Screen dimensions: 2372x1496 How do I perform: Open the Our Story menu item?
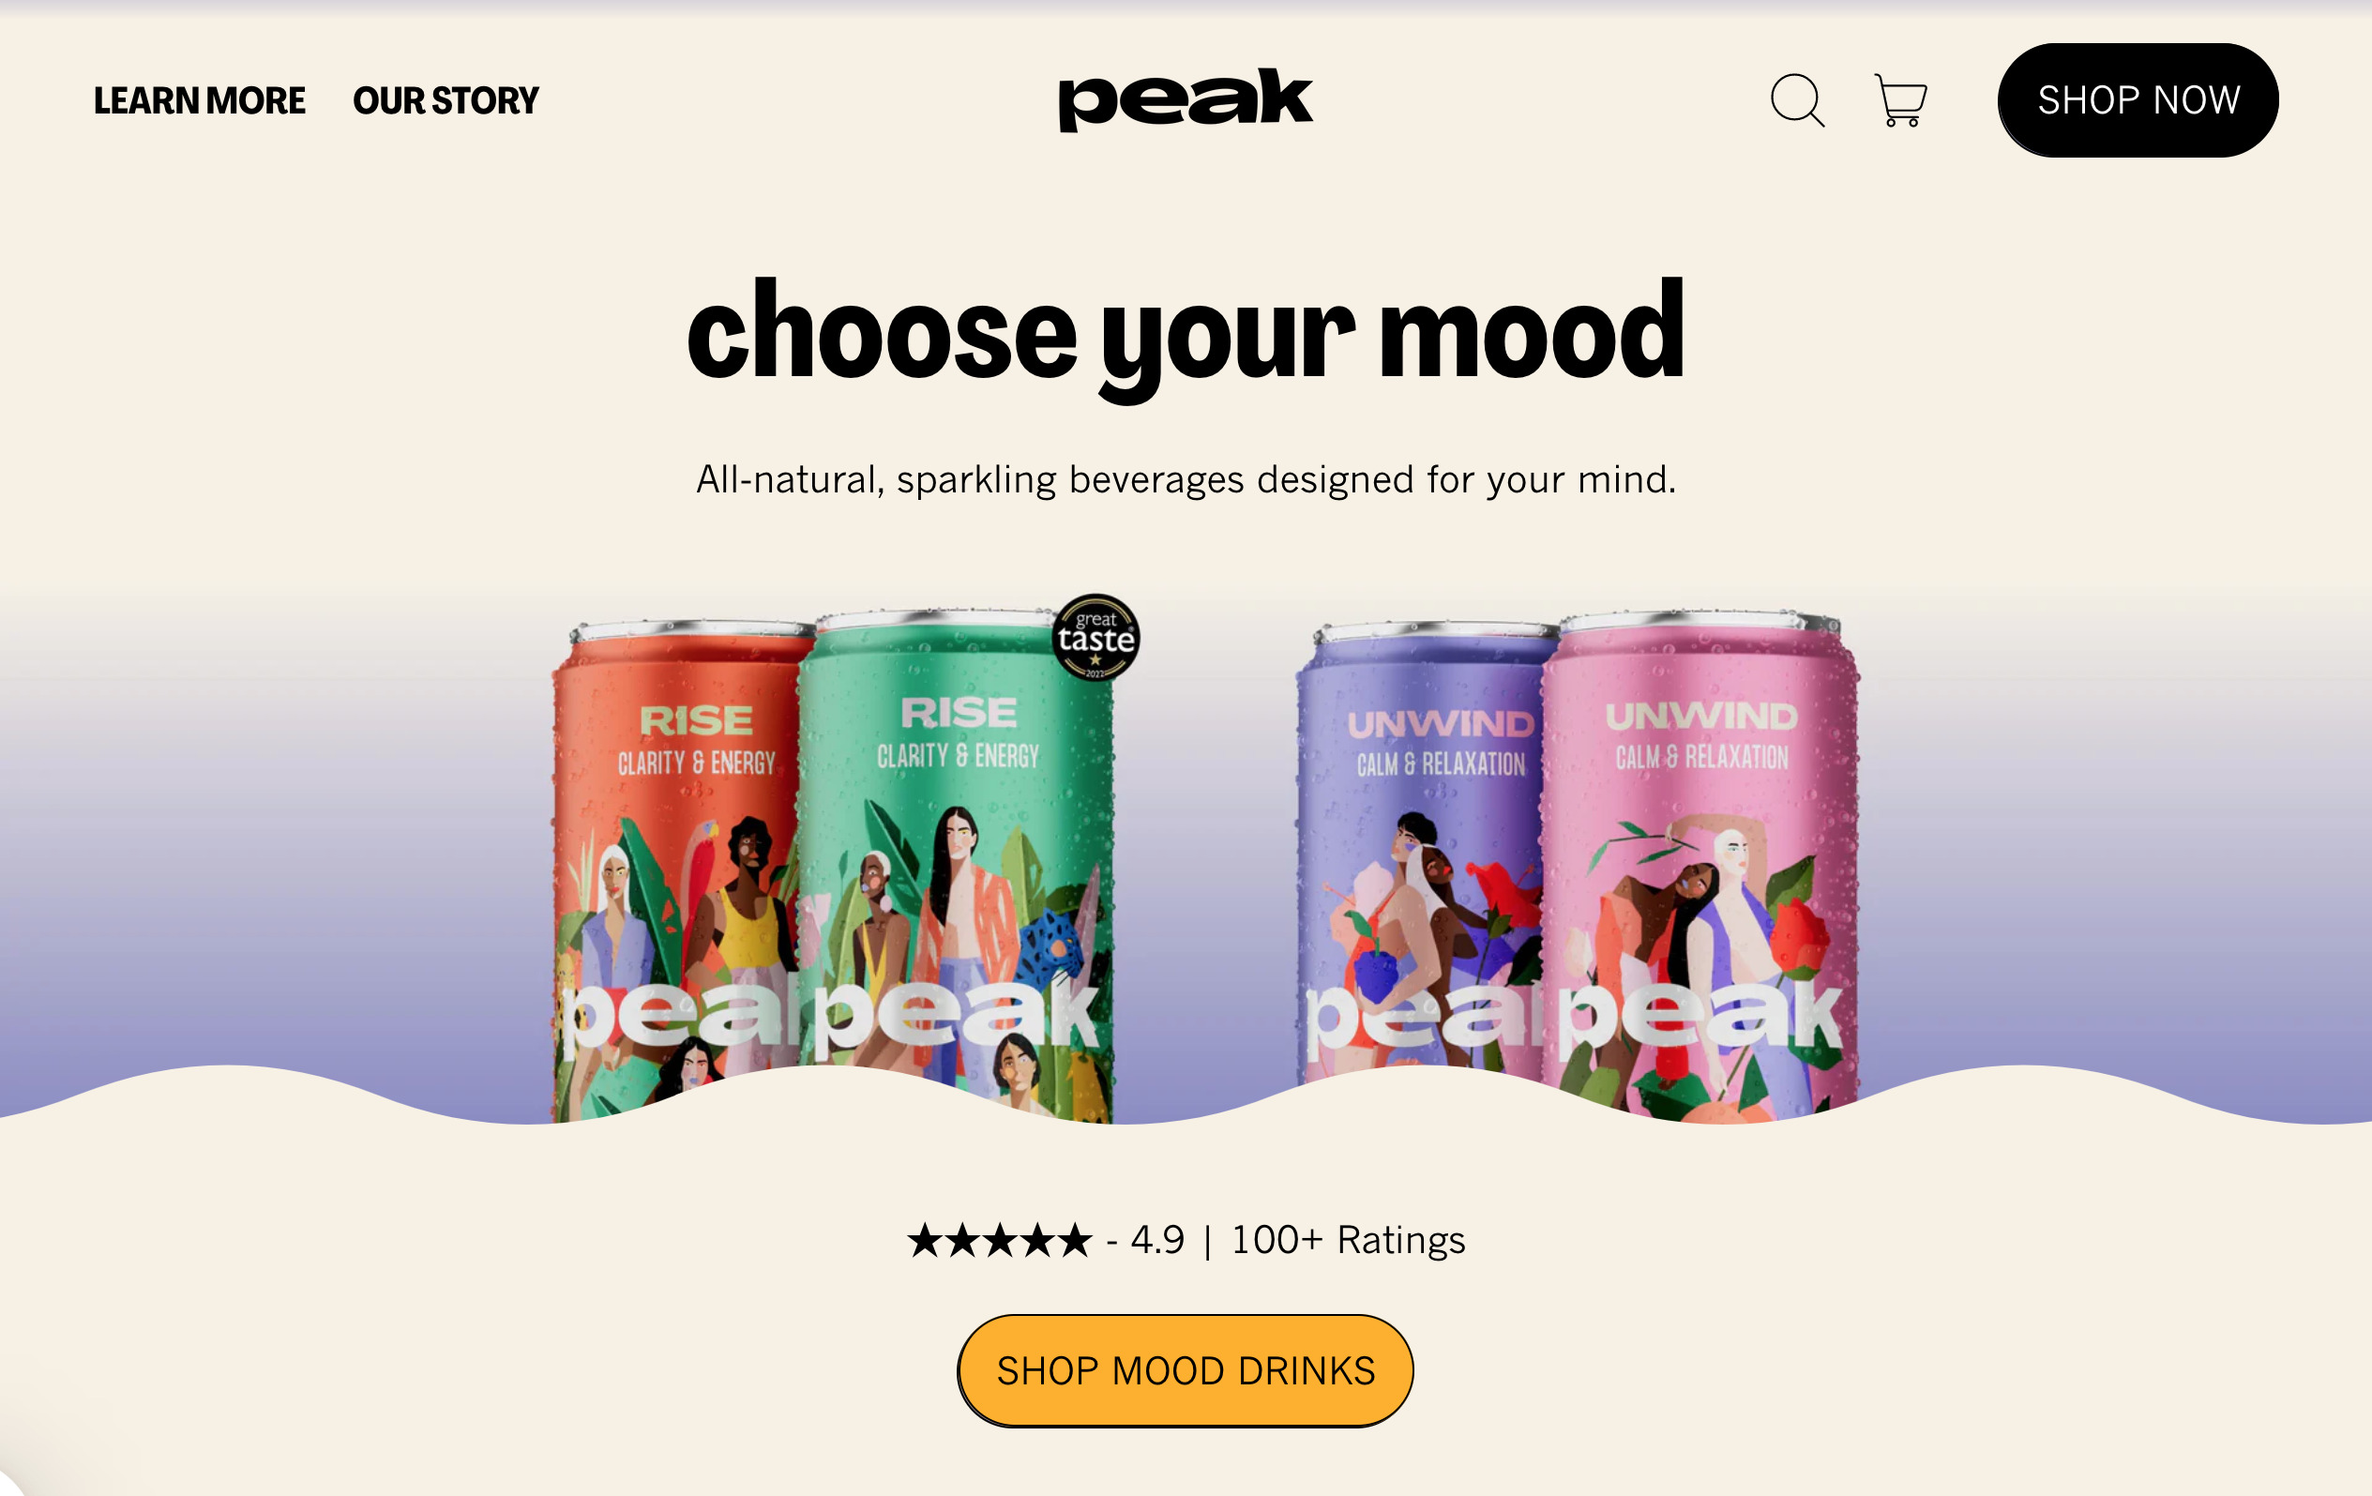446,100
